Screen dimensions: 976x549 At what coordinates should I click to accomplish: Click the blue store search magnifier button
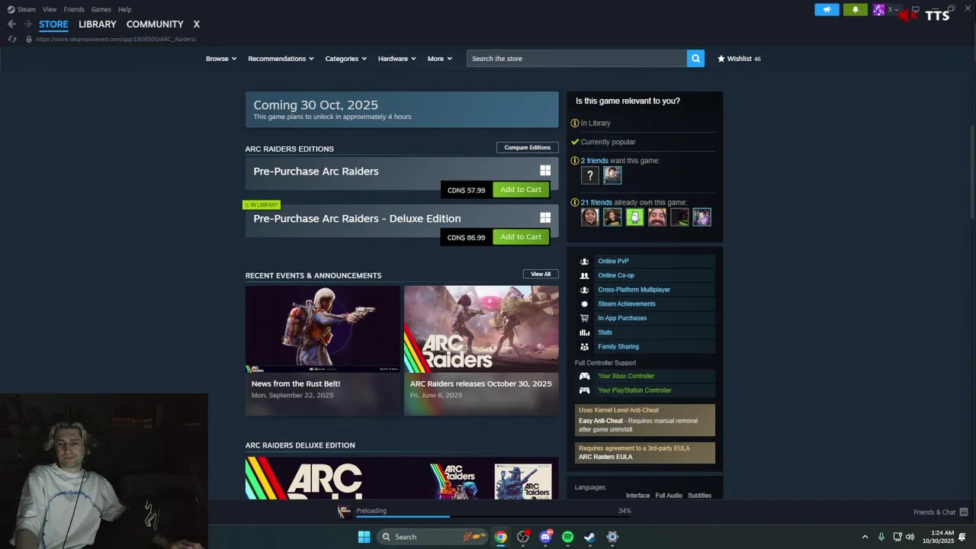click(x=695, y=59)
